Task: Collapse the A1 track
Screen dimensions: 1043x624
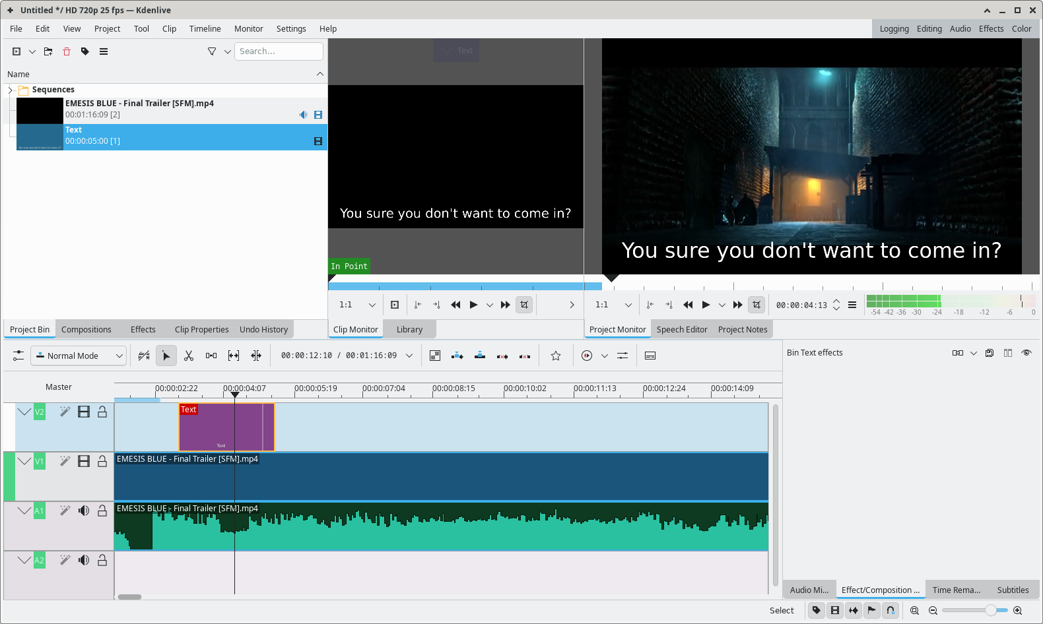Action: pos(24,511)
